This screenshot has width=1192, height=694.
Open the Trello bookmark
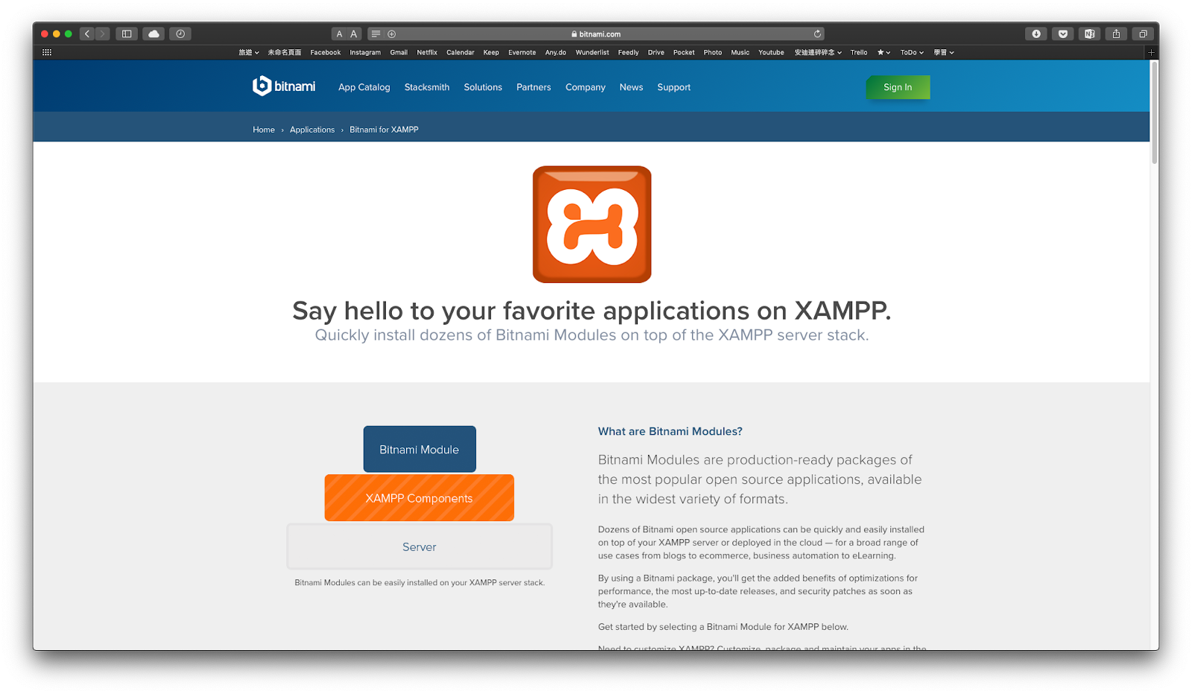859,52
